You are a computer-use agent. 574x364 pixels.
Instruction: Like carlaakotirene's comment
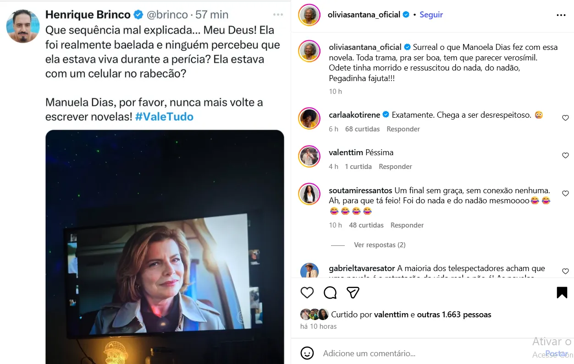(565, 118)
